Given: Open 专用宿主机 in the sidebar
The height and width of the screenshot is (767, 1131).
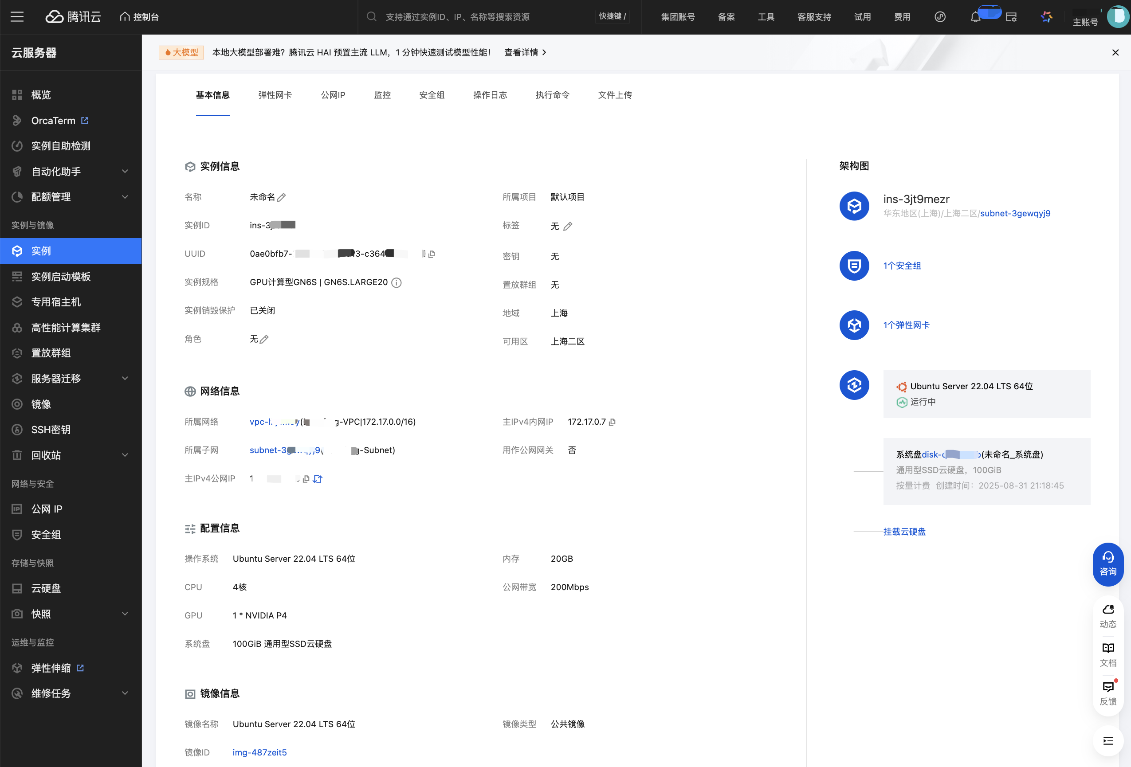Looking at the screenshot, I should [71, 302].
